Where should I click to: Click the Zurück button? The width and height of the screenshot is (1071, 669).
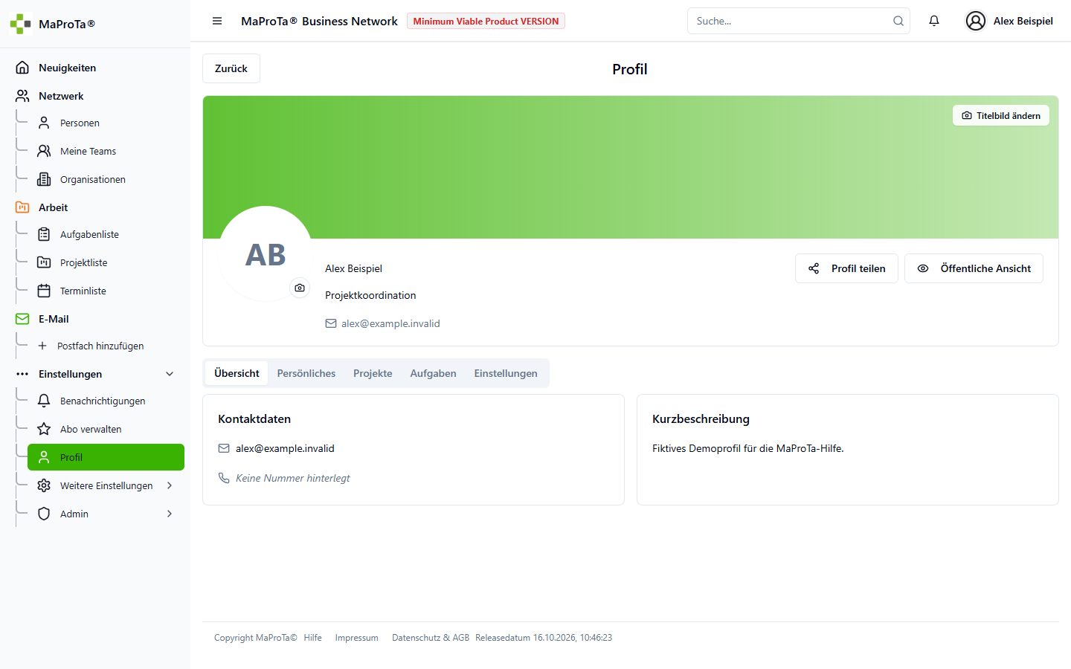[231, 68]
